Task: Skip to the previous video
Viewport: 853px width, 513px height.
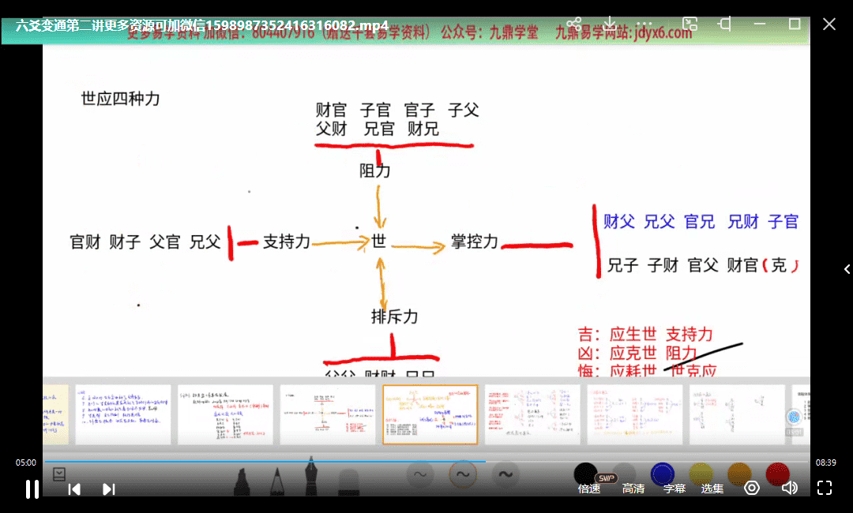Action: click(x=74, y=489)
